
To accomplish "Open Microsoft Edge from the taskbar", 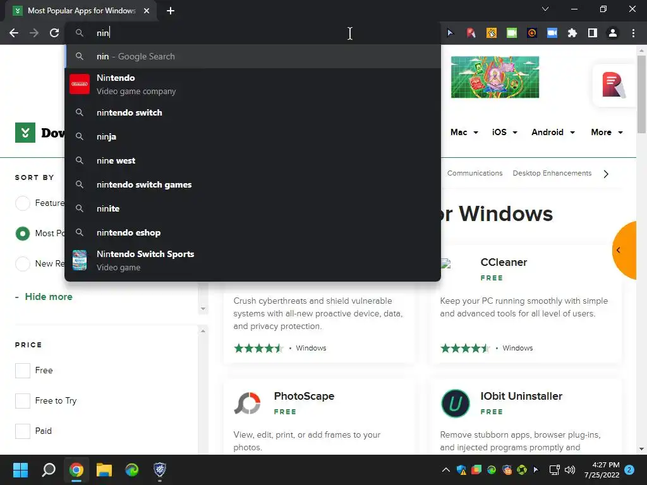I will [x=132, y=470].
